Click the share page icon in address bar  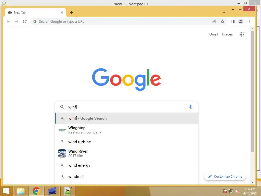click(x=214, y=21)
